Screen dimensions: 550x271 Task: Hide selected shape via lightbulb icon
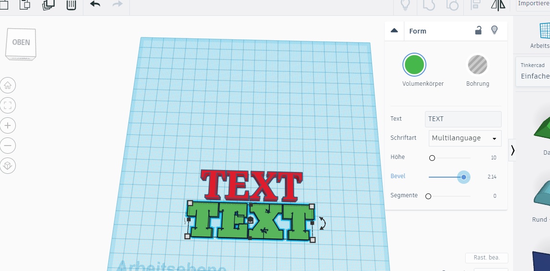[x=494, y=30]
